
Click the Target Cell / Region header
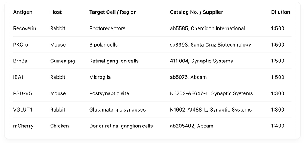[113, 12]
